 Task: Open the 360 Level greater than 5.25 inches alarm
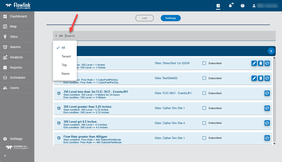(87, 107)
